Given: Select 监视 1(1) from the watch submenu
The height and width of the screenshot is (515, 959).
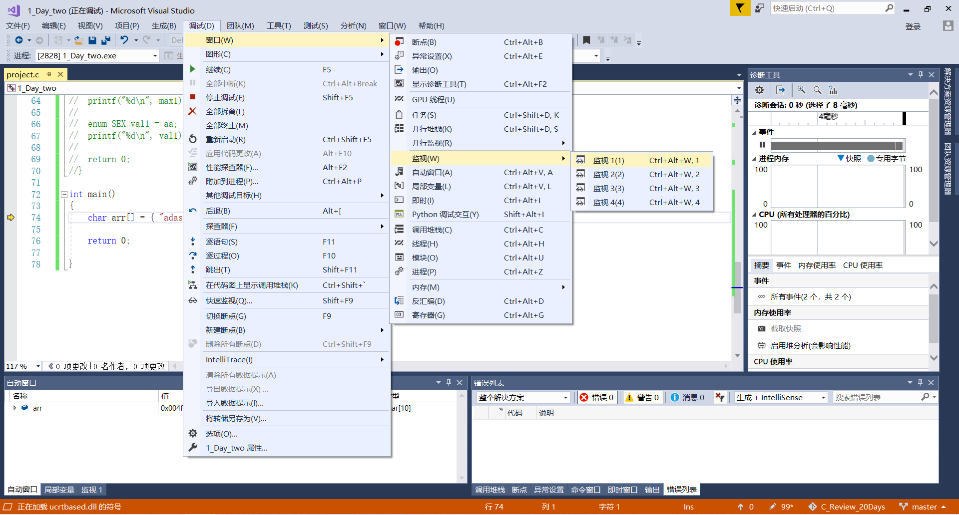Looking at the screenshot, I should click(609, 160).
